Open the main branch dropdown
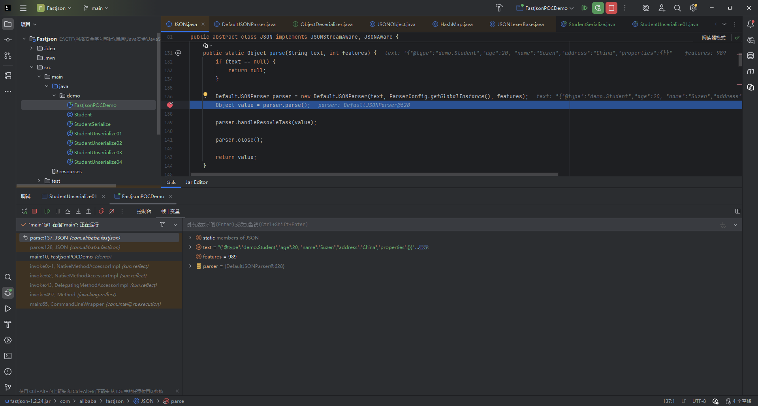Screen dimensions: 758x406 96,8
